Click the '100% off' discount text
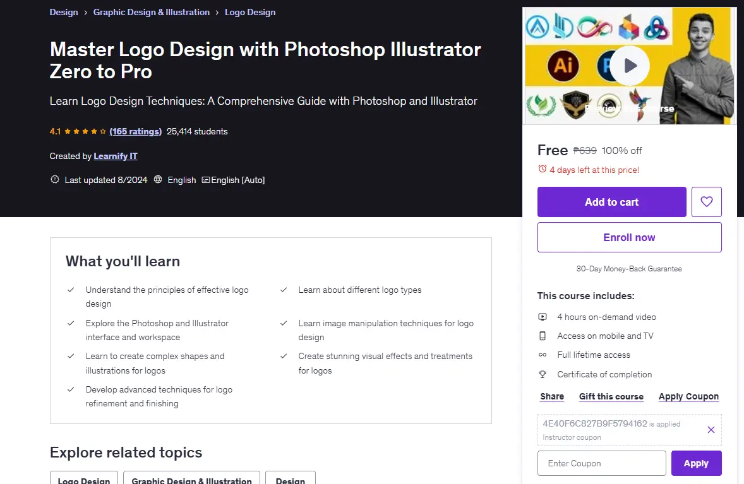The image size is (744, 484). pyautogui.click(x=621, y=151)
